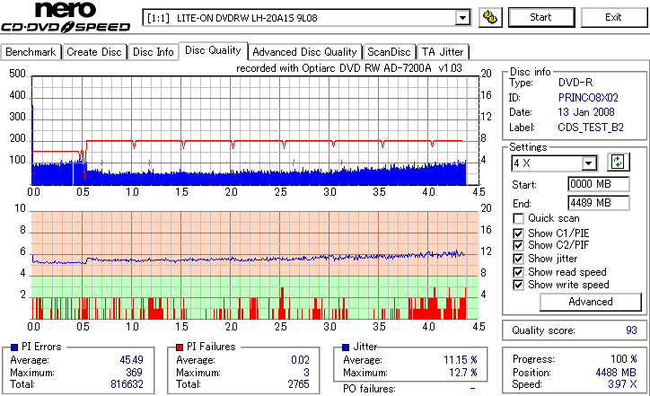Open the LITE-ON drive selection dropdown
This screenshot has width=650, height=396.
[x=462, y=18]
